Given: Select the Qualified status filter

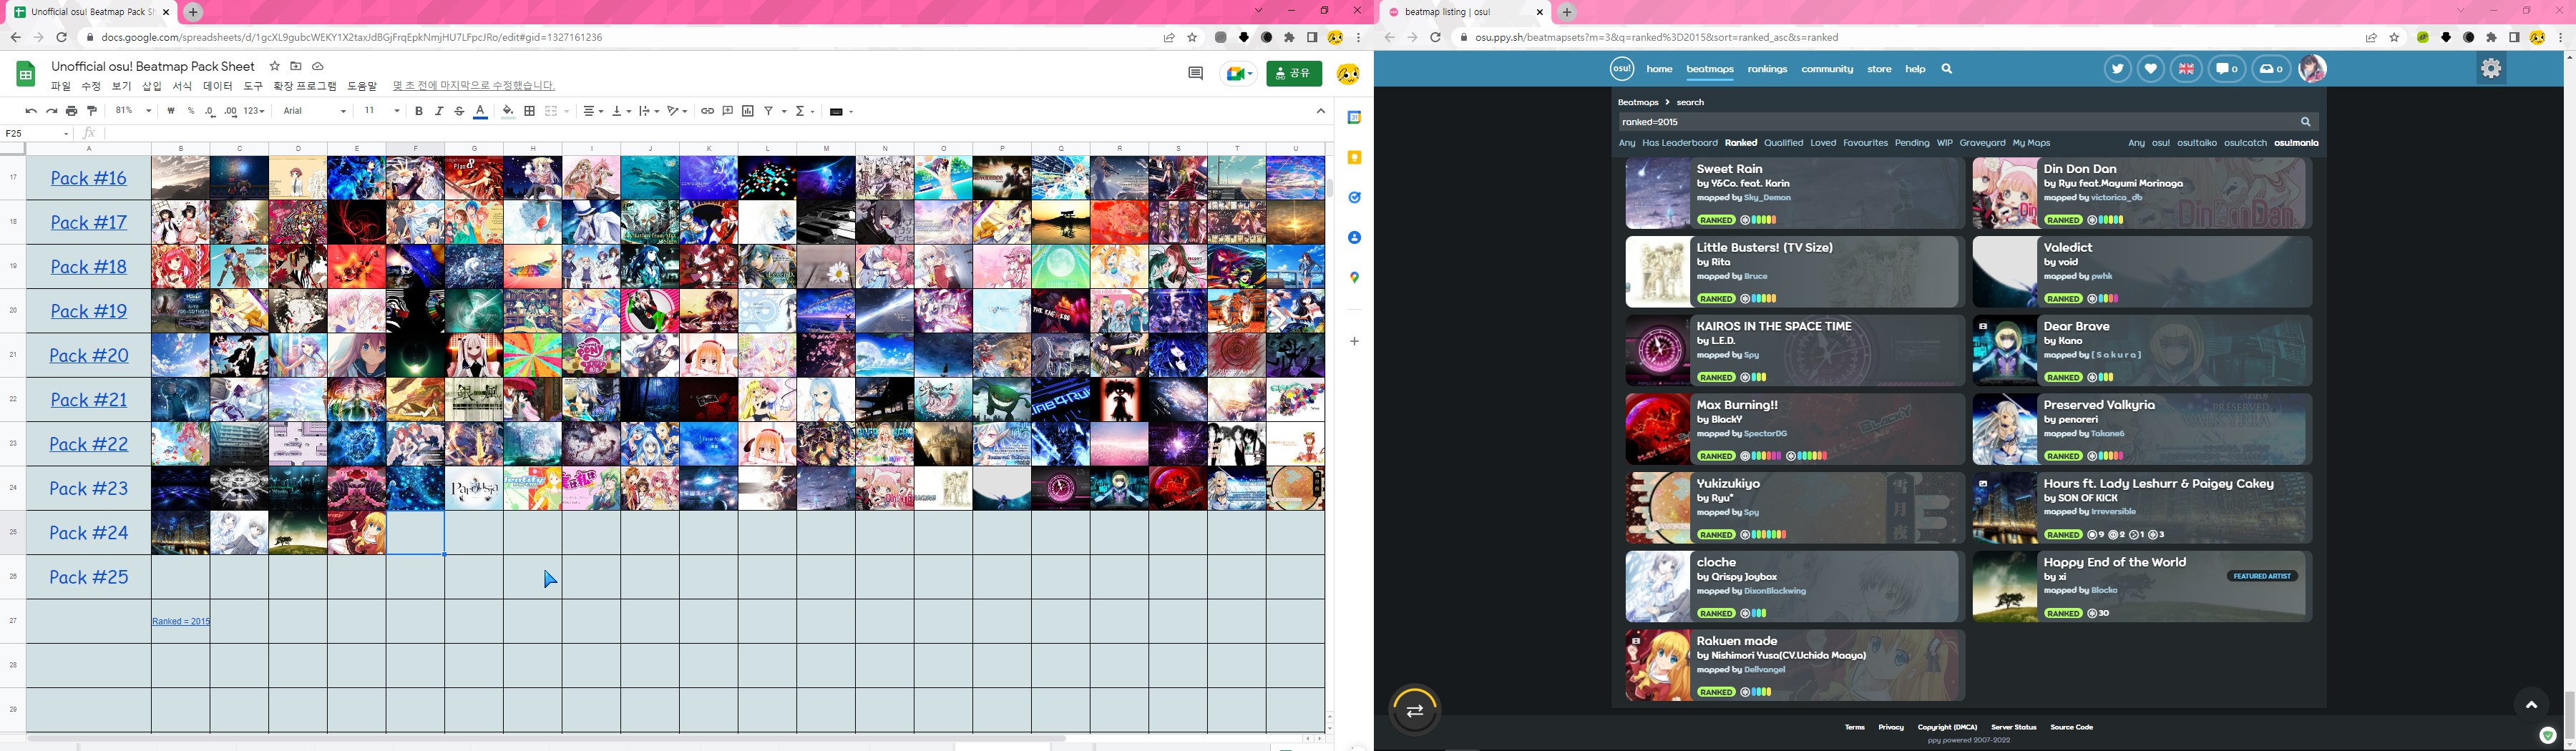Looking at the screenshot, I should point(1783,143).
